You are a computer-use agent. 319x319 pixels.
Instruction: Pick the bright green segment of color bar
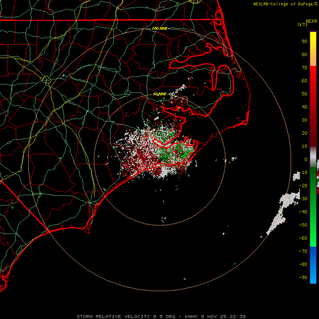(313, 234)
